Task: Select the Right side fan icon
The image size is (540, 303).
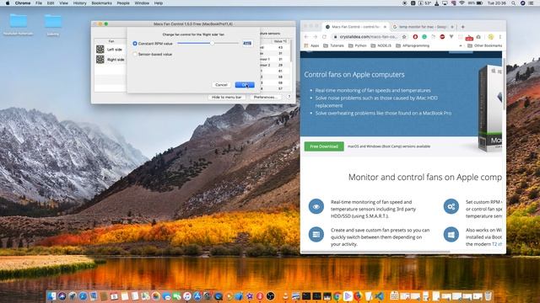Action: tap(100, 60)
